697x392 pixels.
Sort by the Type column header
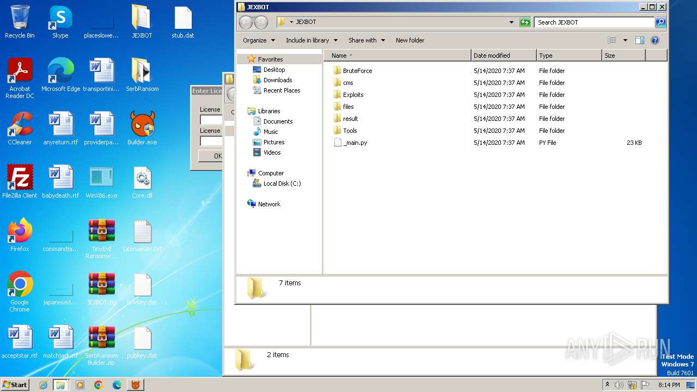[x=569, y=56]
